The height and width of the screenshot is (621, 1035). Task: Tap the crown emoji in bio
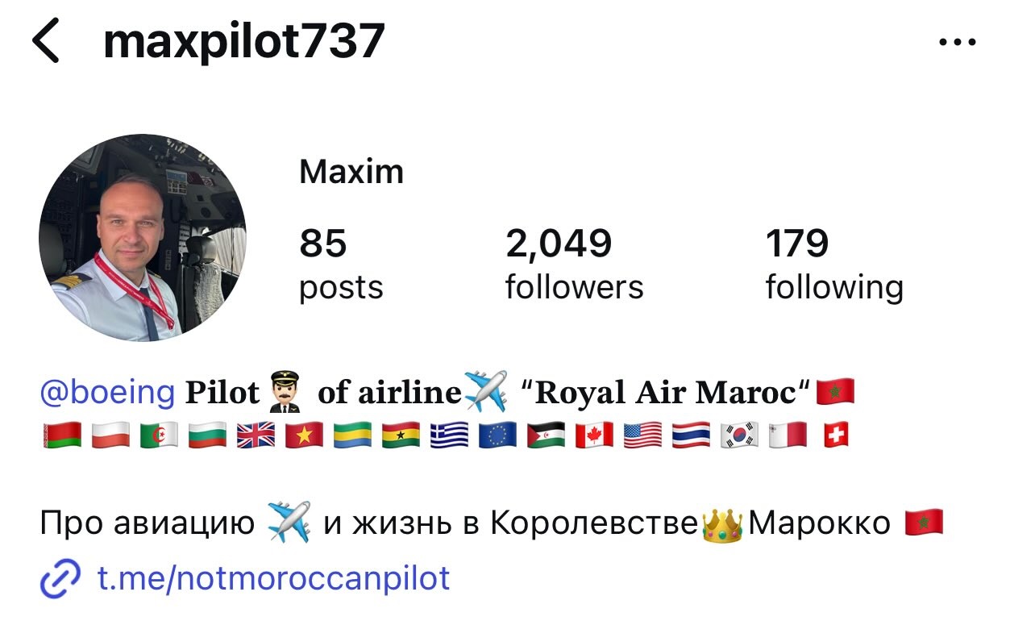(x=722, y=523)
